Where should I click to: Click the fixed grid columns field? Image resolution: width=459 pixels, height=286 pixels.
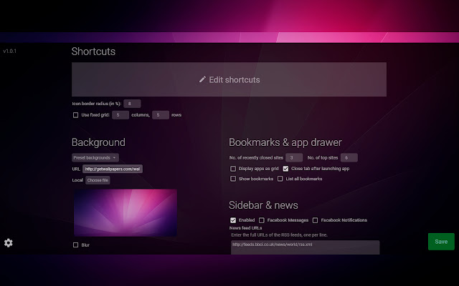click(x=120, y=115)
